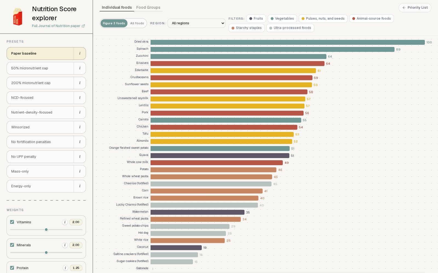Show info for NCD-focused preset
This screenshot has height=273, width=438.
click(x=80, y=98)
